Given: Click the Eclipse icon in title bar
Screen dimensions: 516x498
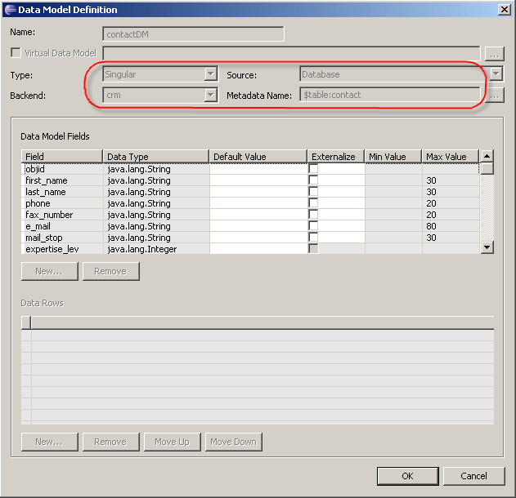Looking at the screenshot, I should pyautogui.click(x=9, y=10).
